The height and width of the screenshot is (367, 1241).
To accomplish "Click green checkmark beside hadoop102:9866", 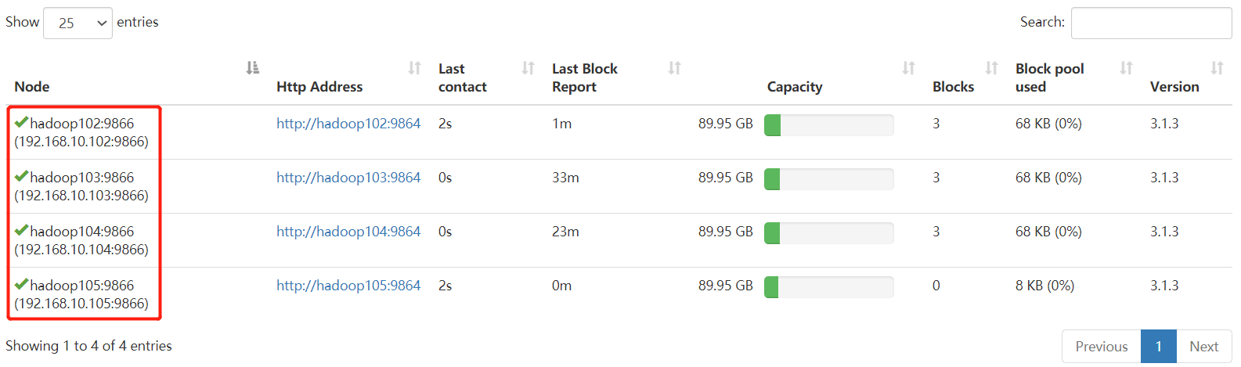I will [21, 122].
